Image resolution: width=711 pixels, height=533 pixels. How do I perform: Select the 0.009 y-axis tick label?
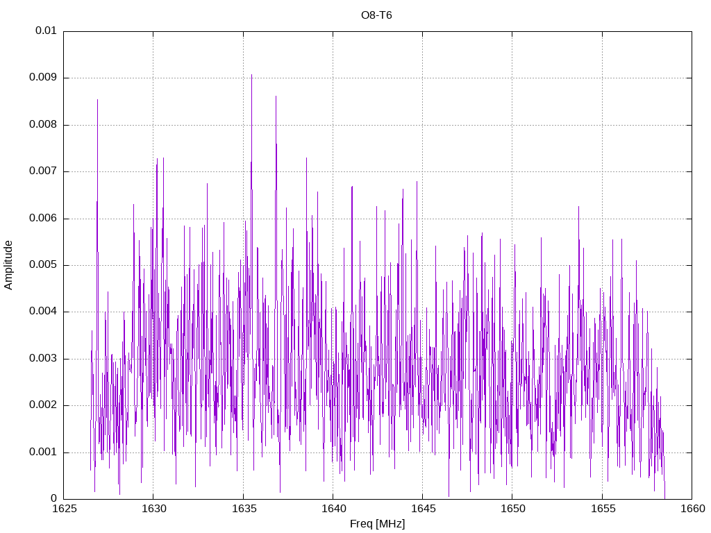[43, 78]
